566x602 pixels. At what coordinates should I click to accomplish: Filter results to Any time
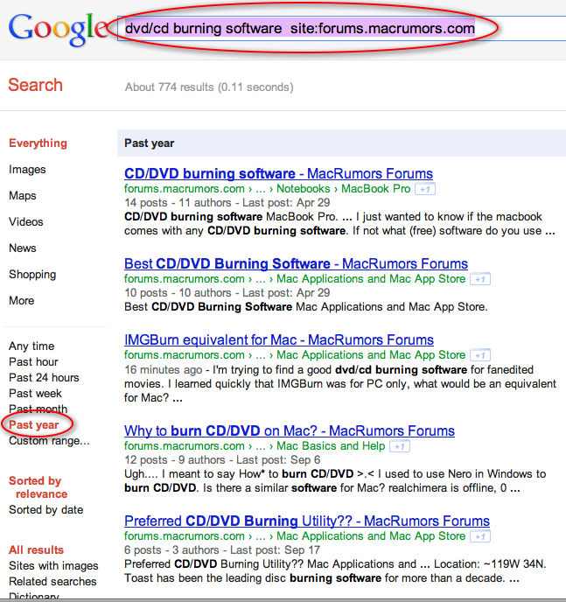31,346
